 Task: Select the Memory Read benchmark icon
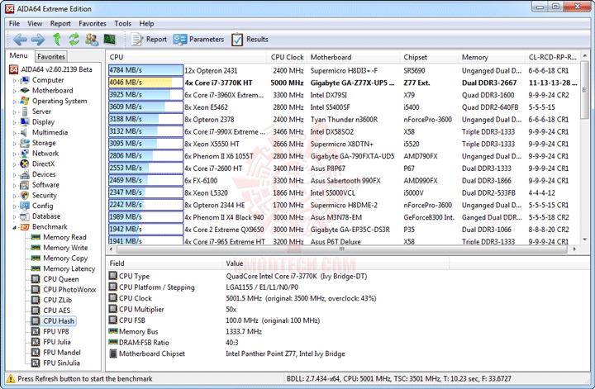point(36,237)
